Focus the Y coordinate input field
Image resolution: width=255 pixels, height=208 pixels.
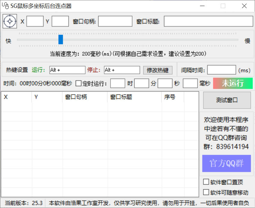coord(60,21)
